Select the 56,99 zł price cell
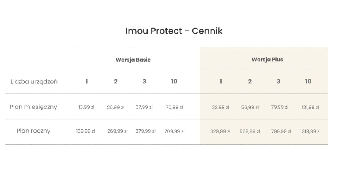 pos(250,107)
